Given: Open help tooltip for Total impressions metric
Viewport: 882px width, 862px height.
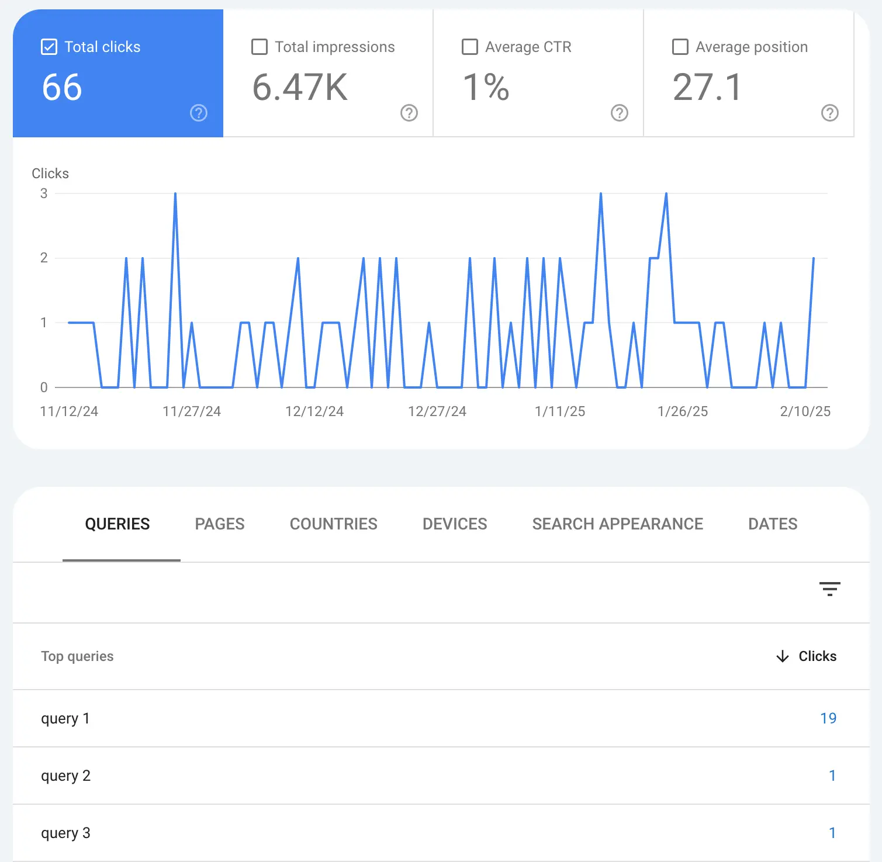Looking at the screenshot, I should coord(409,113).
